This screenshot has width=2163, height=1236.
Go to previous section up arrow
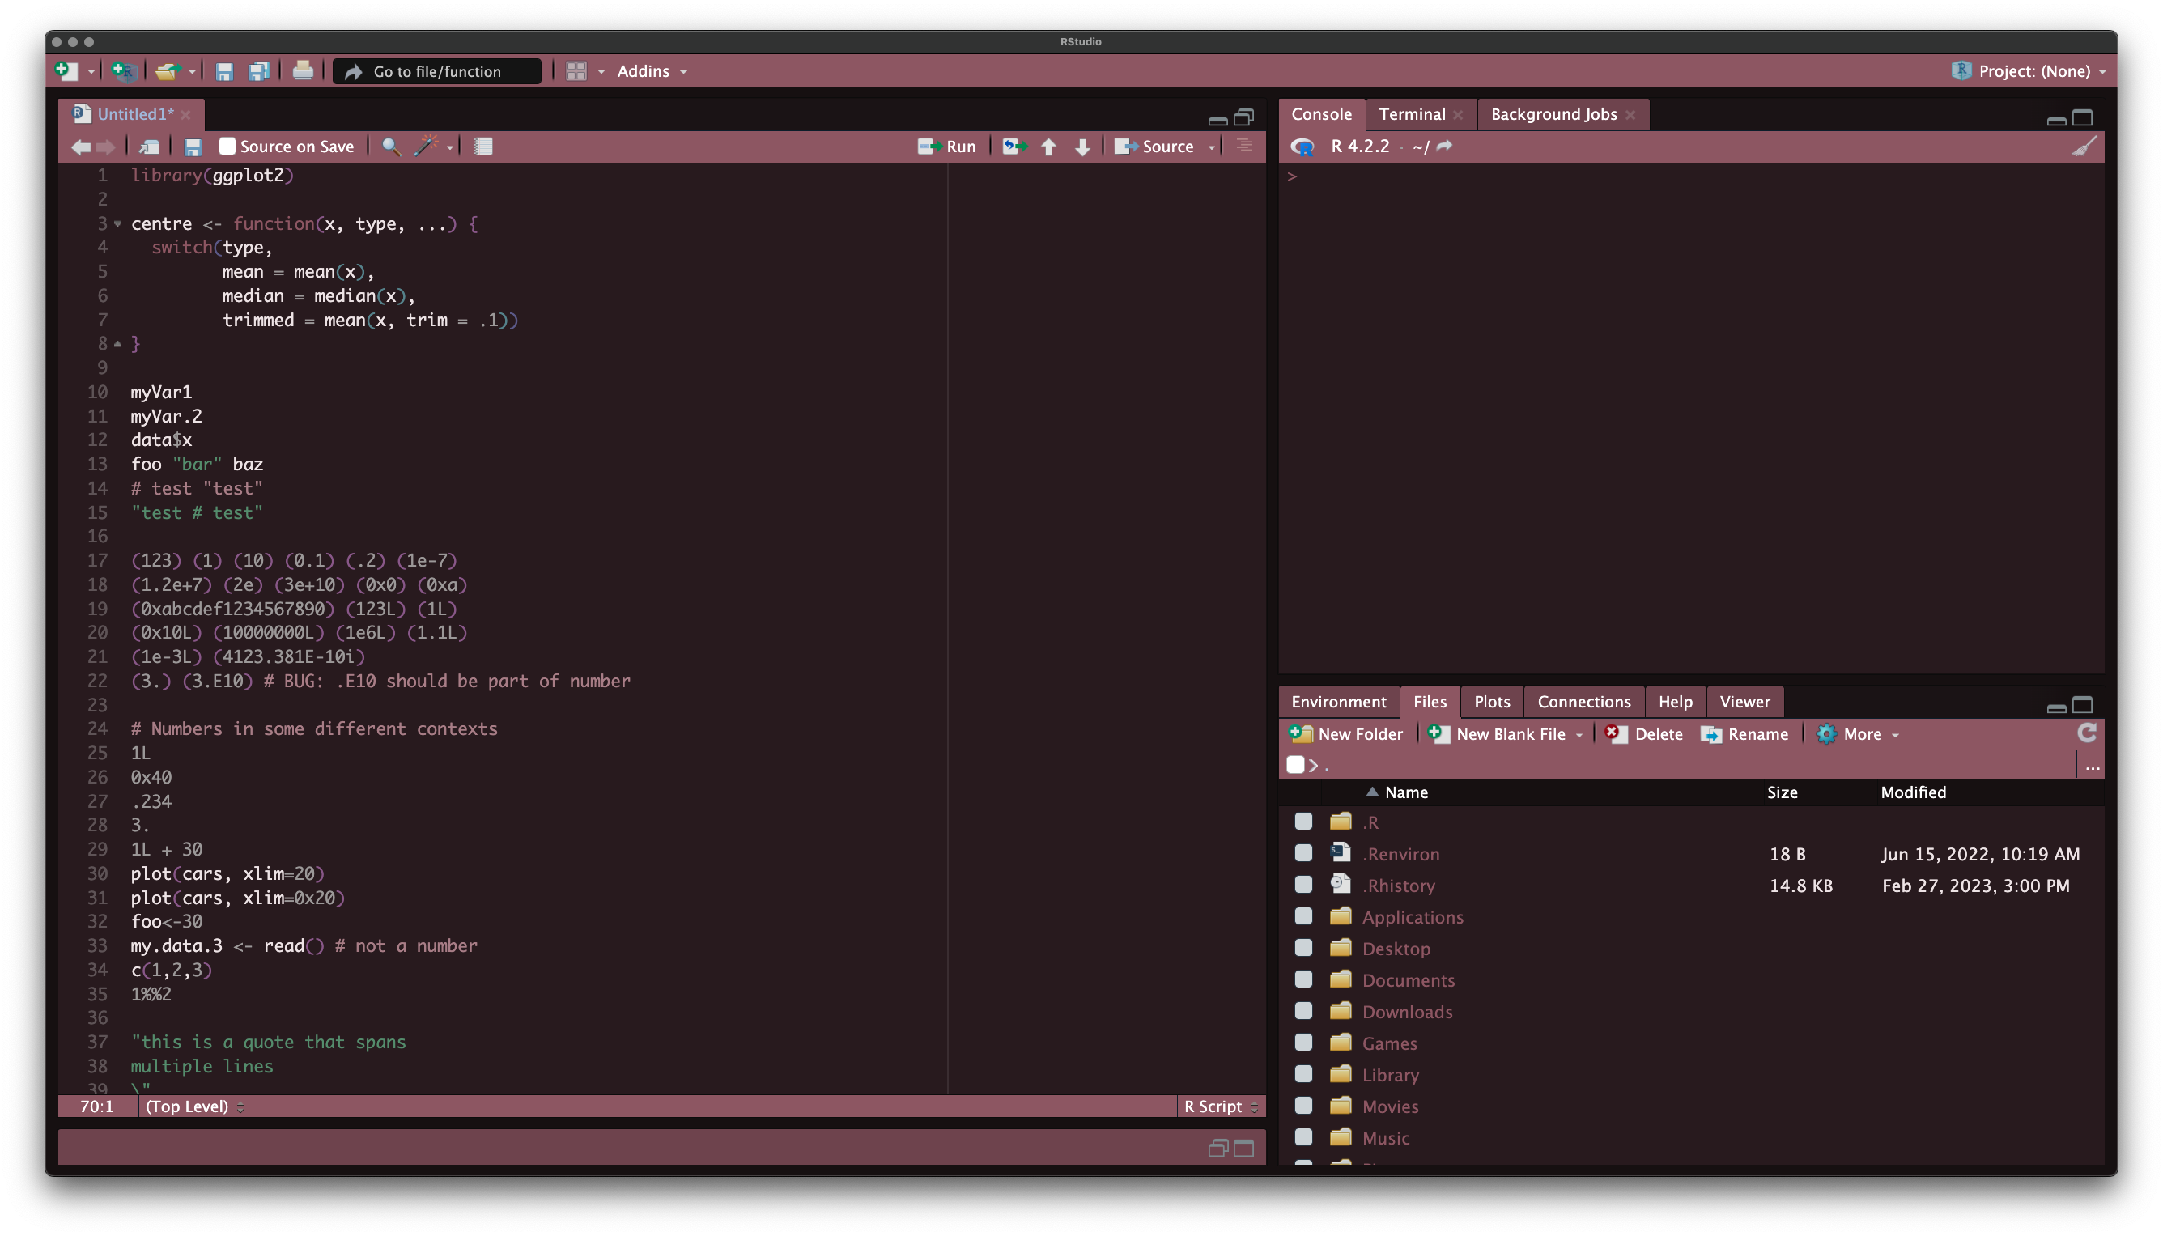coord(1048,147)
